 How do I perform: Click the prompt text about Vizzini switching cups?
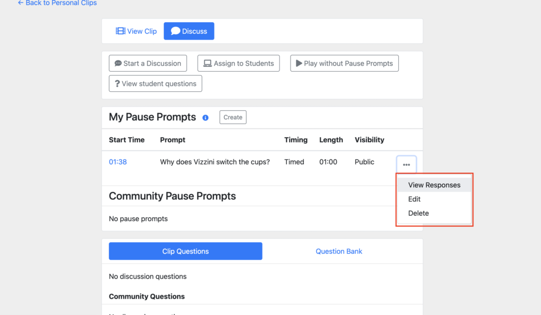[x=215, y=162]
